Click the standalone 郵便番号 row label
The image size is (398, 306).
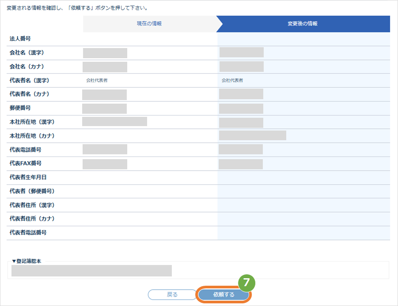tap(20, 108)
